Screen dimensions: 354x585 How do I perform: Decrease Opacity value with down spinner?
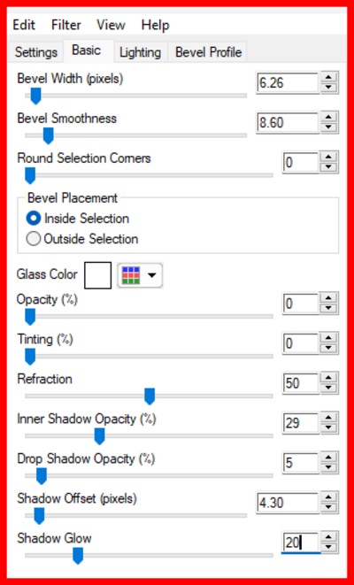click(x=328, y=308)
